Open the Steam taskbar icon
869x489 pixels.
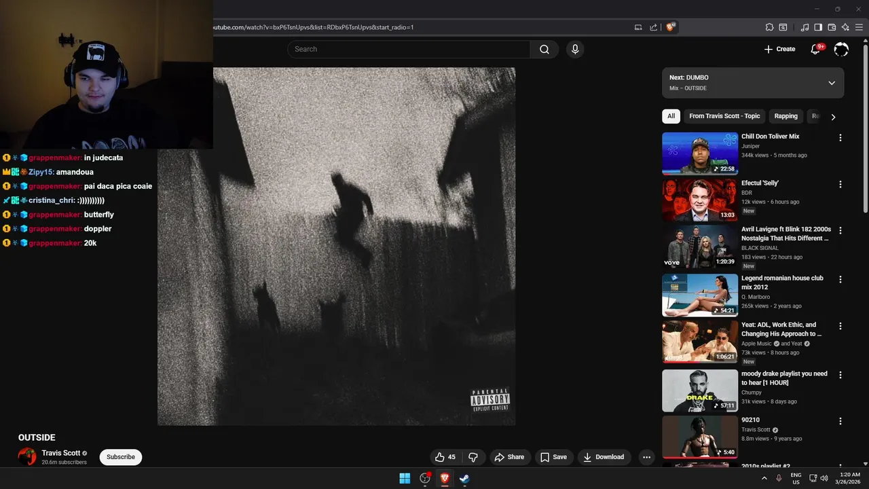pyautogui.click(x=464, y=478)
